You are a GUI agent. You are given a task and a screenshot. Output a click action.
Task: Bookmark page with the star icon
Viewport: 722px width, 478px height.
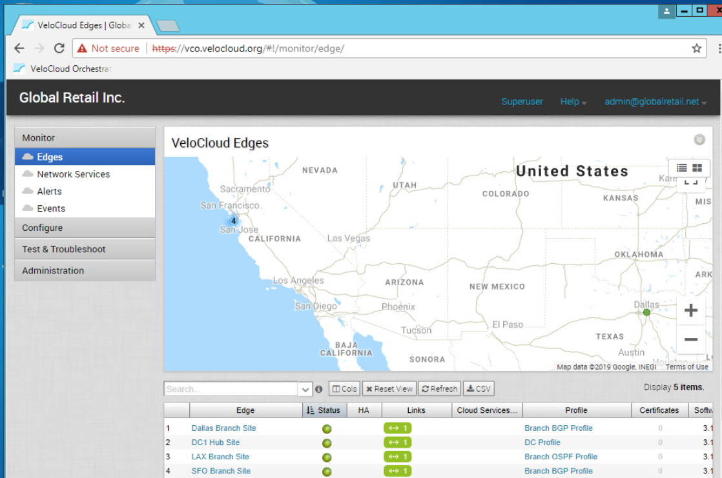[x=696, y=48]
